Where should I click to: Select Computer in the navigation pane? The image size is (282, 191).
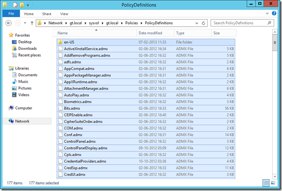[24, 108]
